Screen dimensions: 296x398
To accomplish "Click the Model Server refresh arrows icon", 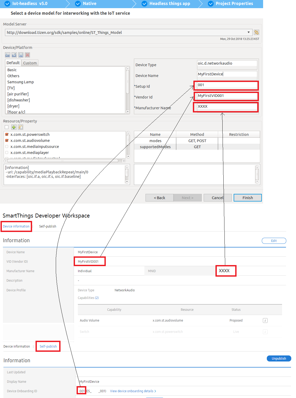I will (256, 32).
